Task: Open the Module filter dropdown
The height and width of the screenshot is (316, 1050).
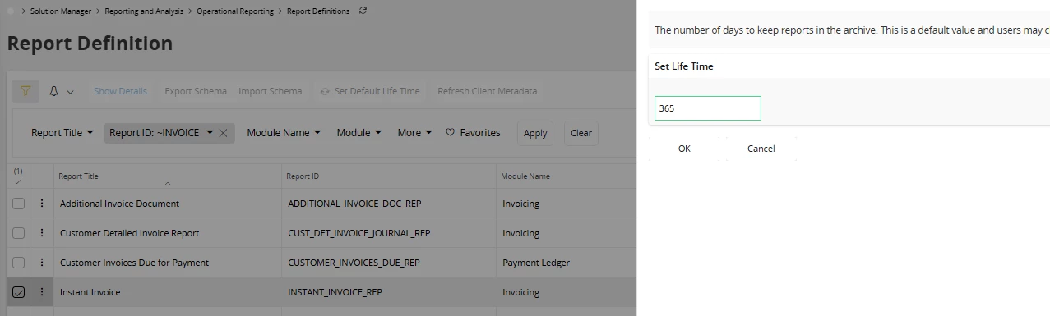Action: [x=359, y=132]
